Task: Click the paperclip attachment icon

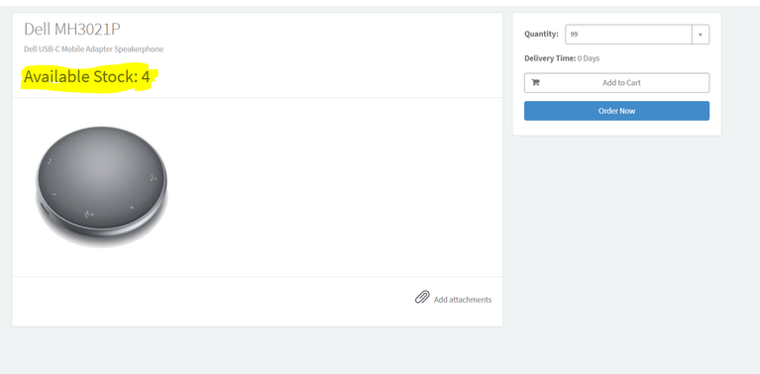Action: [x=422, y=297]
